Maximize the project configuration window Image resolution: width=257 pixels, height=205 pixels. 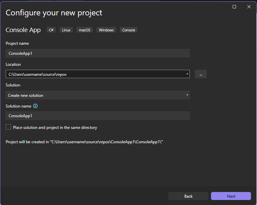point(234,7)
